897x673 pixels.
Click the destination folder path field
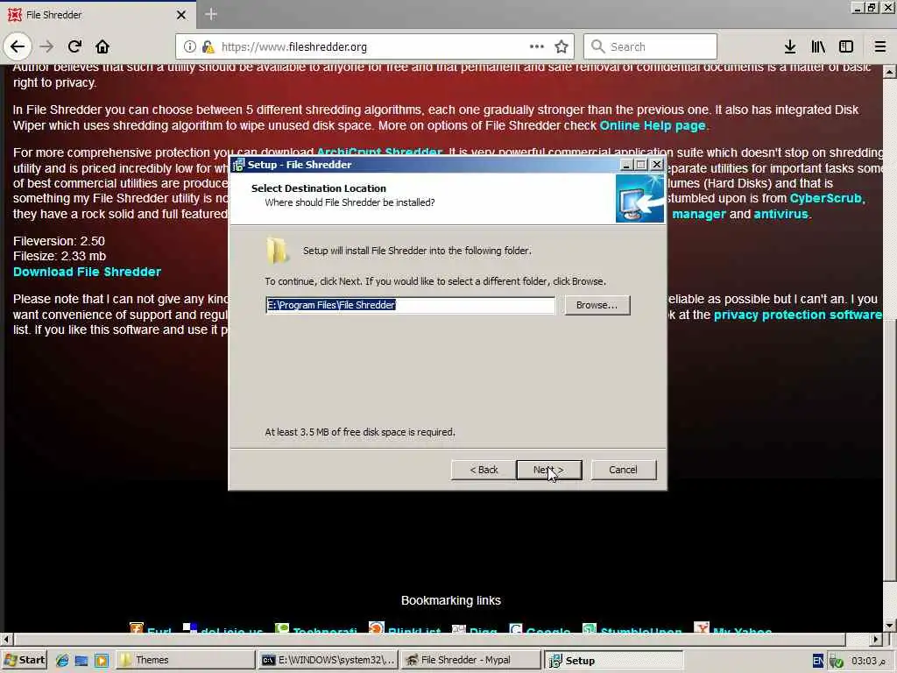pos(410,305)
